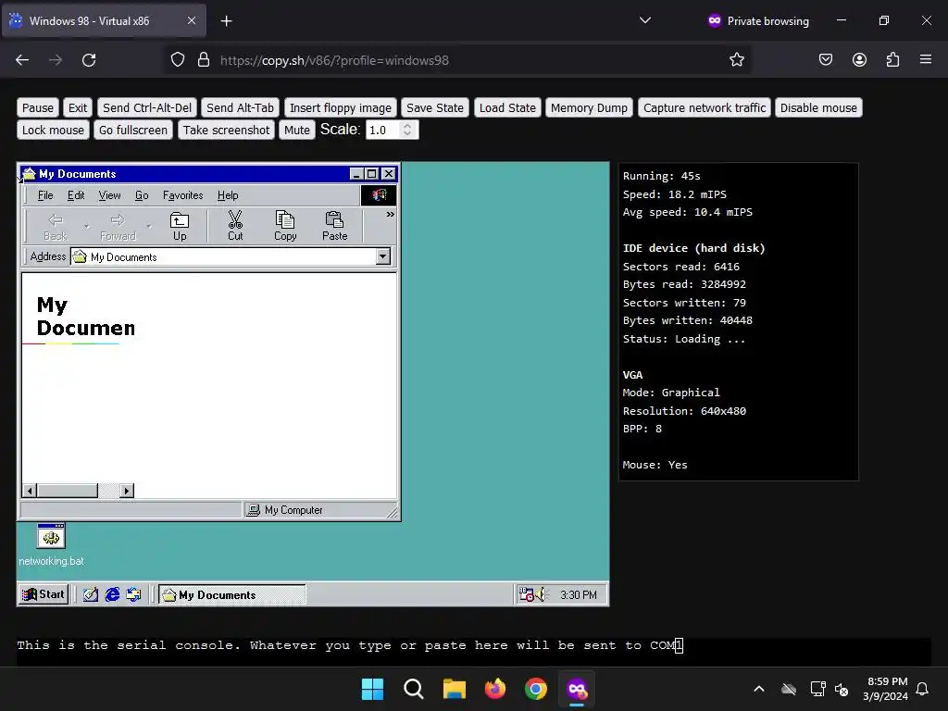This screenshot has height=711, width=948.
Task: Show hidden icons in the Windows 11 tray
Action: pos(759,689)
